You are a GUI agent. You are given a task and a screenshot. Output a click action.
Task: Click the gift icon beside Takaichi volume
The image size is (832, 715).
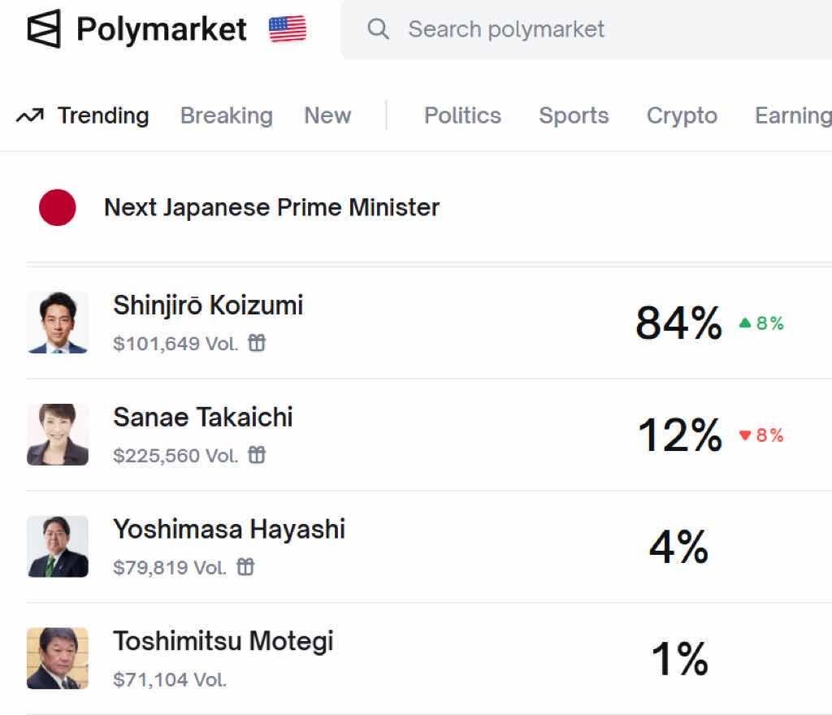(257, 455)
